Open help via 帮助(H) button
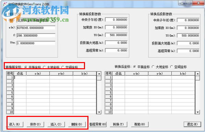205x132 pixels. 140,124
